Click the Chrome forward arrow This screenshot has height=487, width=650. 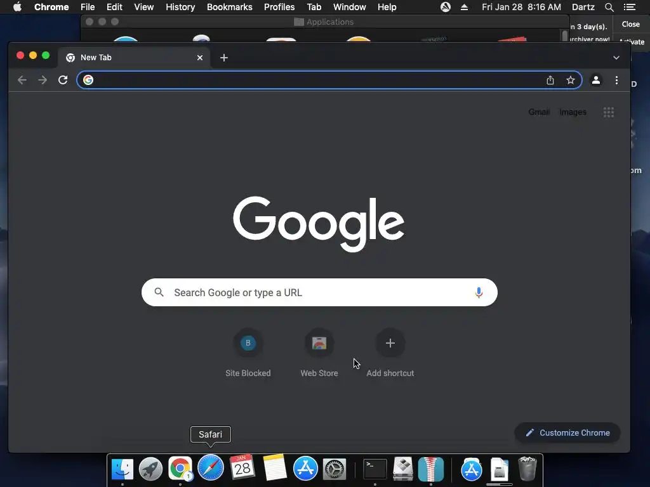43,80
